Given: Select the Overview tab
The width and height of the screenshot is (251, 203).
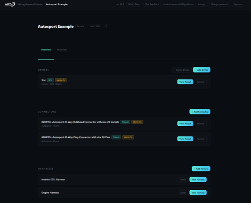Looking at the screenshot, I should pyautogui.click(x=46, y=49).
